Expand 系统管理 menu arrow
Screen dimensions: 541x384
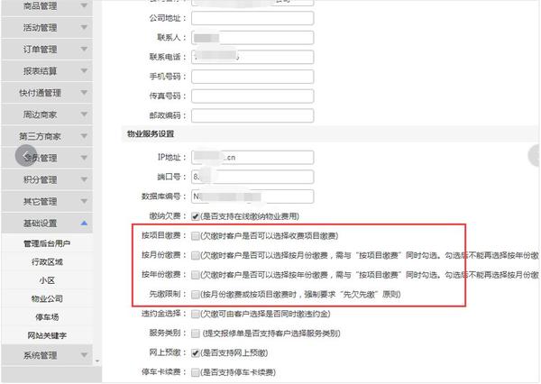tap(84, 355)
